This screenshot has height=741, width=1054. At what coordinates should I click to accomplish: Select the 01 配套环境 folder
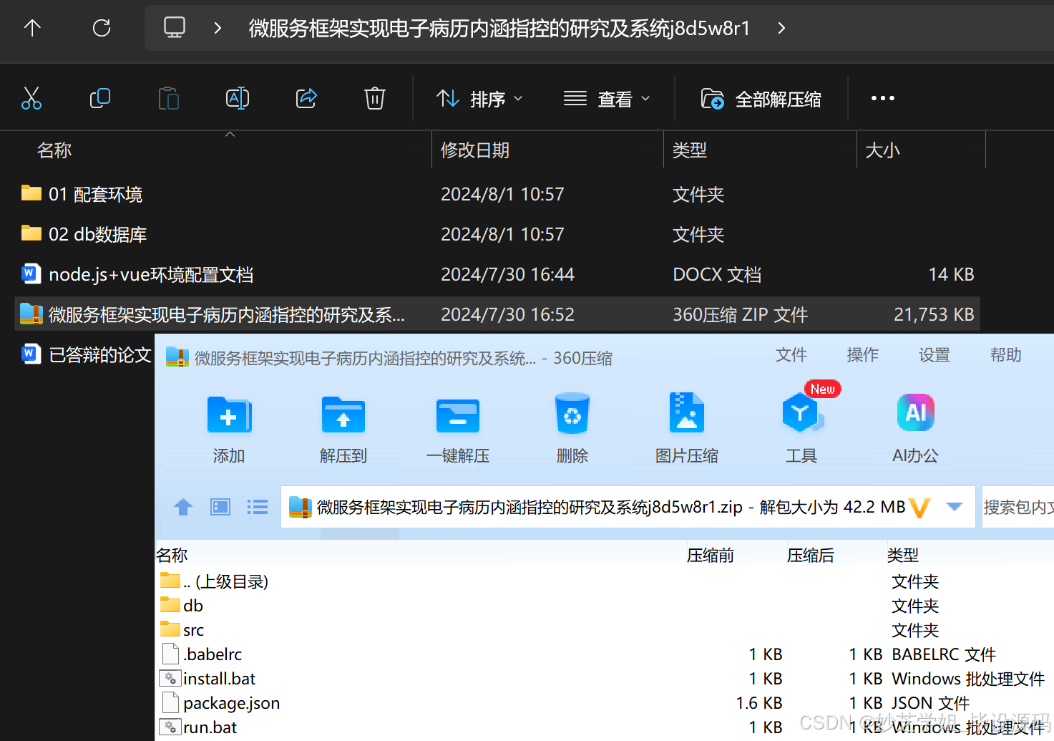(x=82, y=194)
